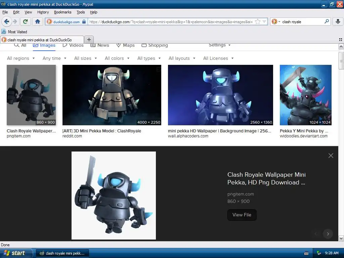
Task: Click the wall.alphacoders.com source link
Action: pyautogui.click(x=188, y=136)
